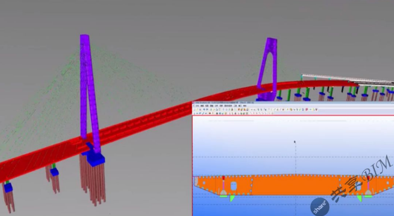Click the Open model toolbar icon

197,109
